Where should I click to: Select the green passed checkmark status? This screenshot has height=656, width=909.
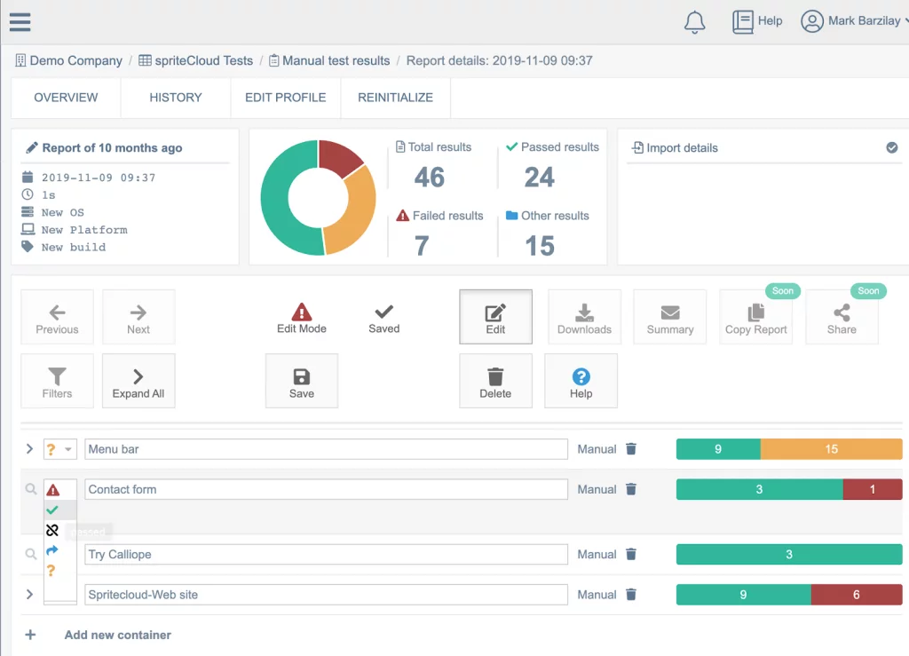pos(52,510)
